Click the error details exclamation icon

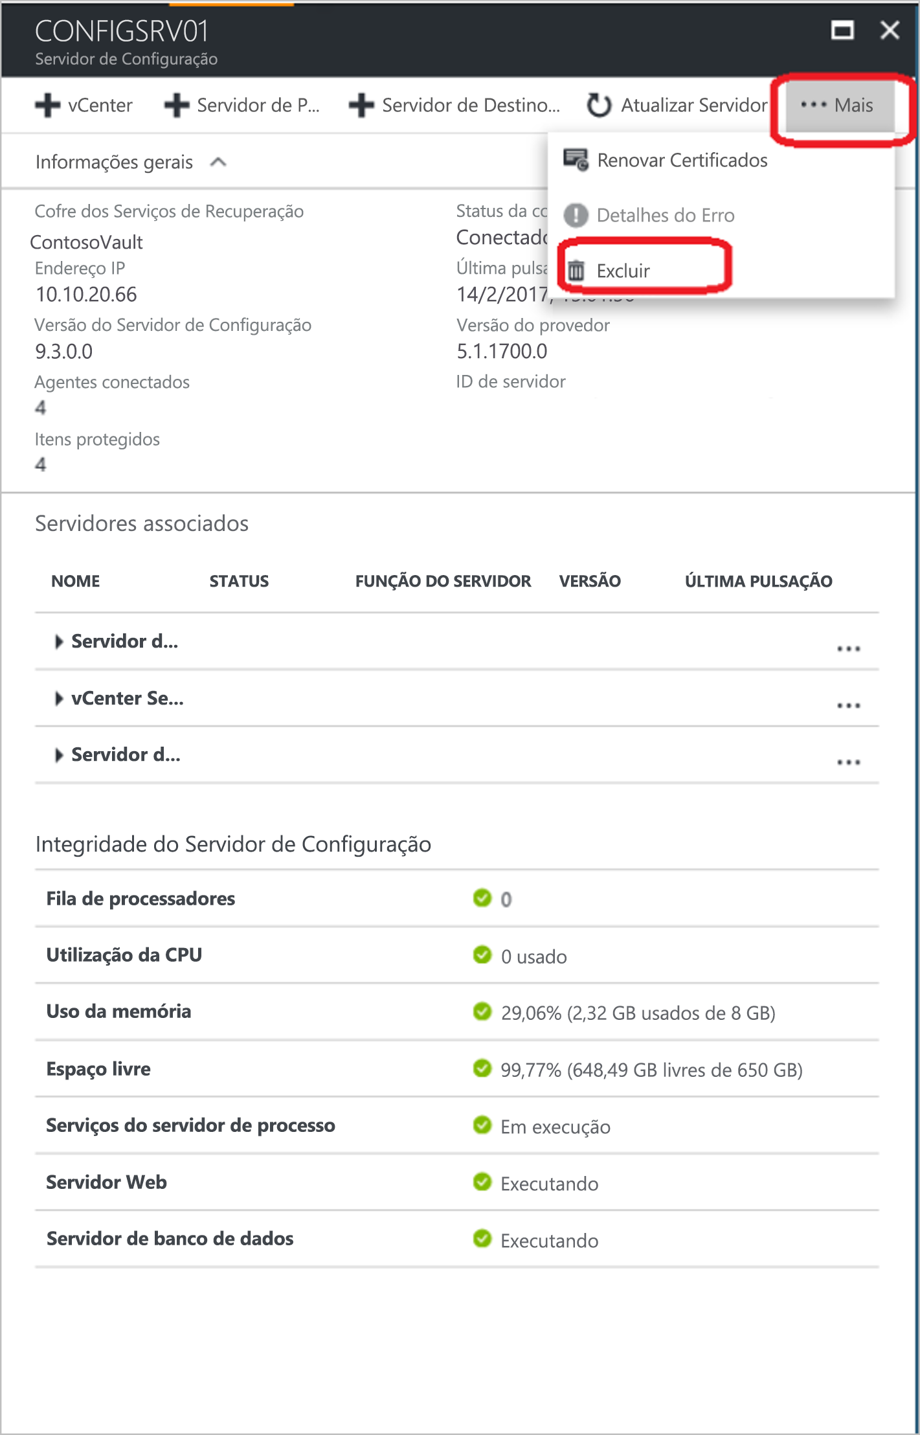[576, 215]
